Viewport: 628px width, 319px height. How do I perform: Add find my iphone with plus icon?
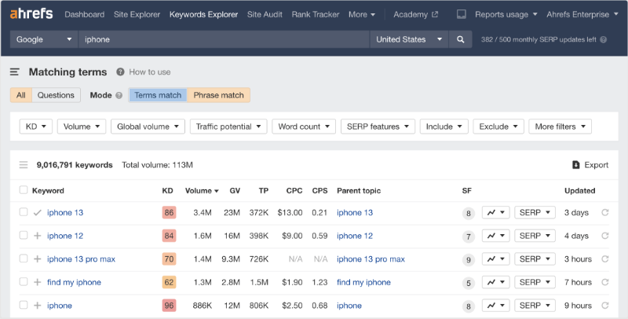(37, 282)
